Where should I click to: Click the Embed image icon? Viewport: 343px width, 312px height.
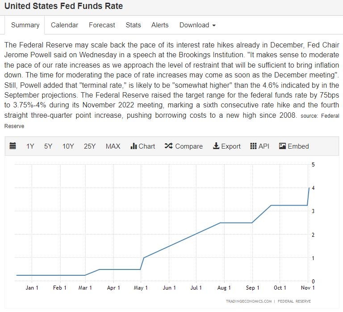point(282,146)
